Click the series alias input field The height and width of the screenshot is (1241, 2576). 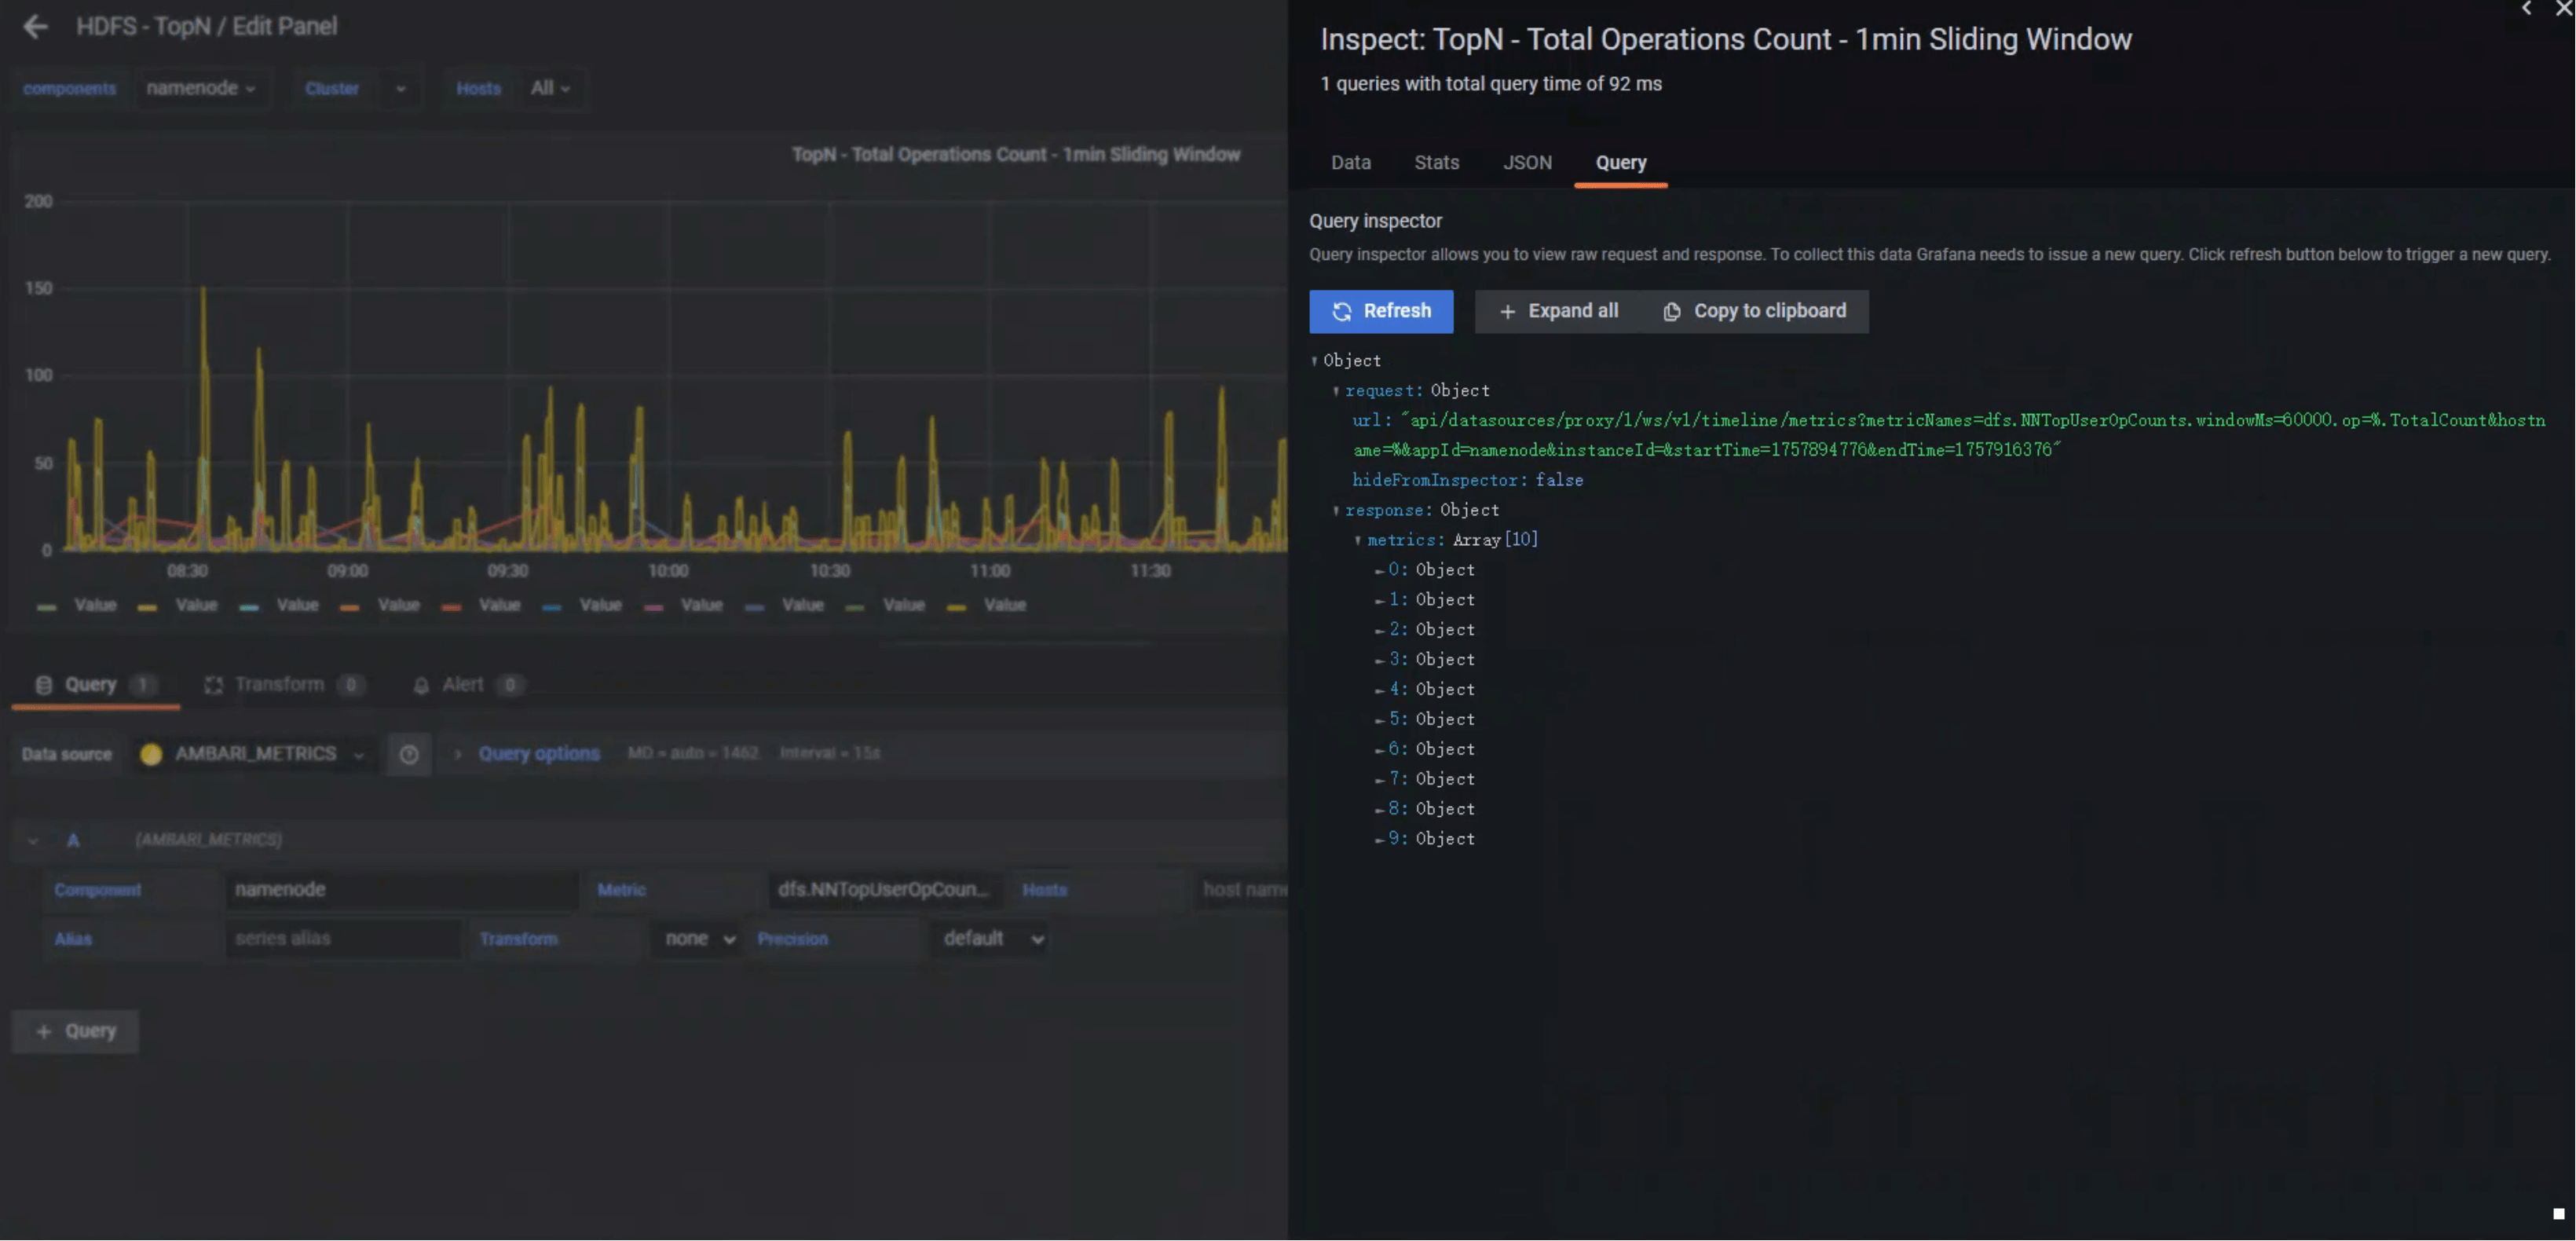pos(342,938)
